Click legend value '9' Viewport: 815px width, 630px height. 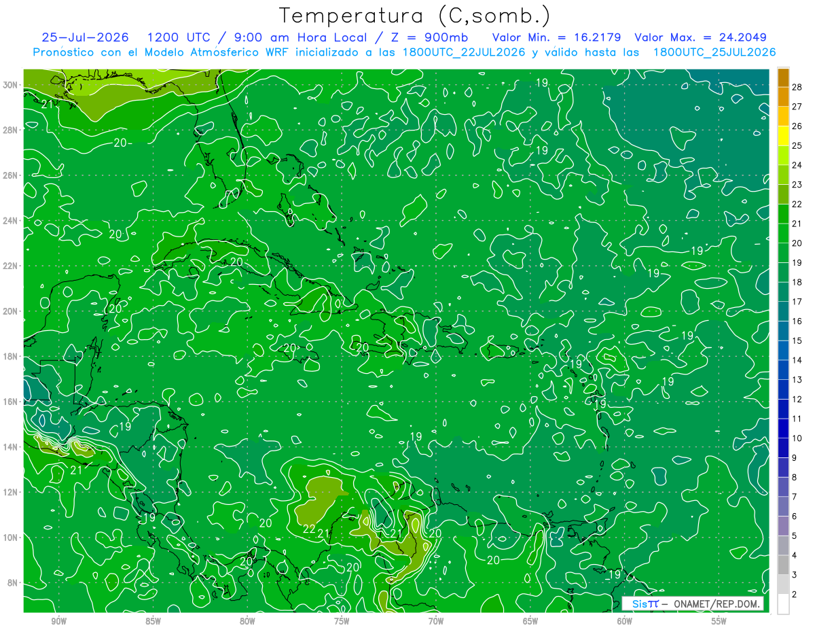pos(795,457)
